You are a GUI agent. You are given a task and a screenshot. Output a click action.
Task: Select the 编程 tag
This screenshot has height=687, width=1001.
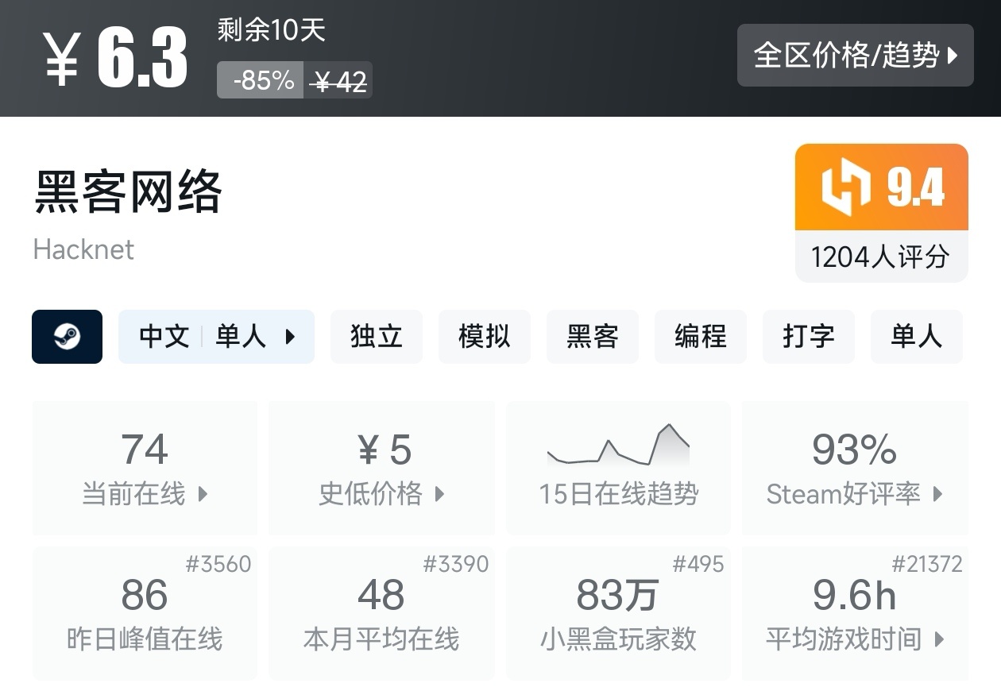click(x=700, y=337)
